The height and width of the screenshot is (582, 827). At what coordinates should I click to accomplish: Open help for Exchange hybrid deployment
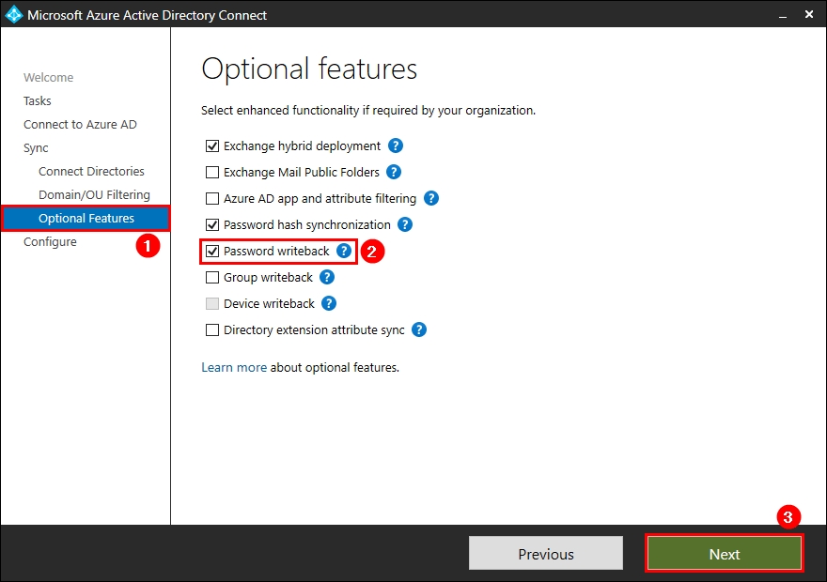click(394, 145)
